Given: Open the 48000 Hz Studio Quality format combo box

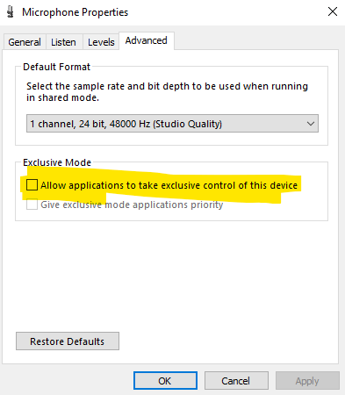Looking at the screenshot, I should [172, 124].
